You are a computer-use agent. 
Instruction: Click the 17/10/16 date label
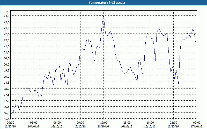(x=196, y=126)
